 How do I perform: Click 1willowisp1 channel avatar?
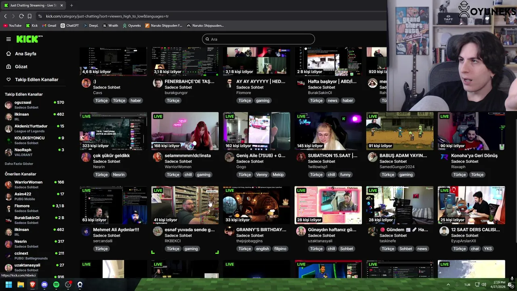(301, 157)
